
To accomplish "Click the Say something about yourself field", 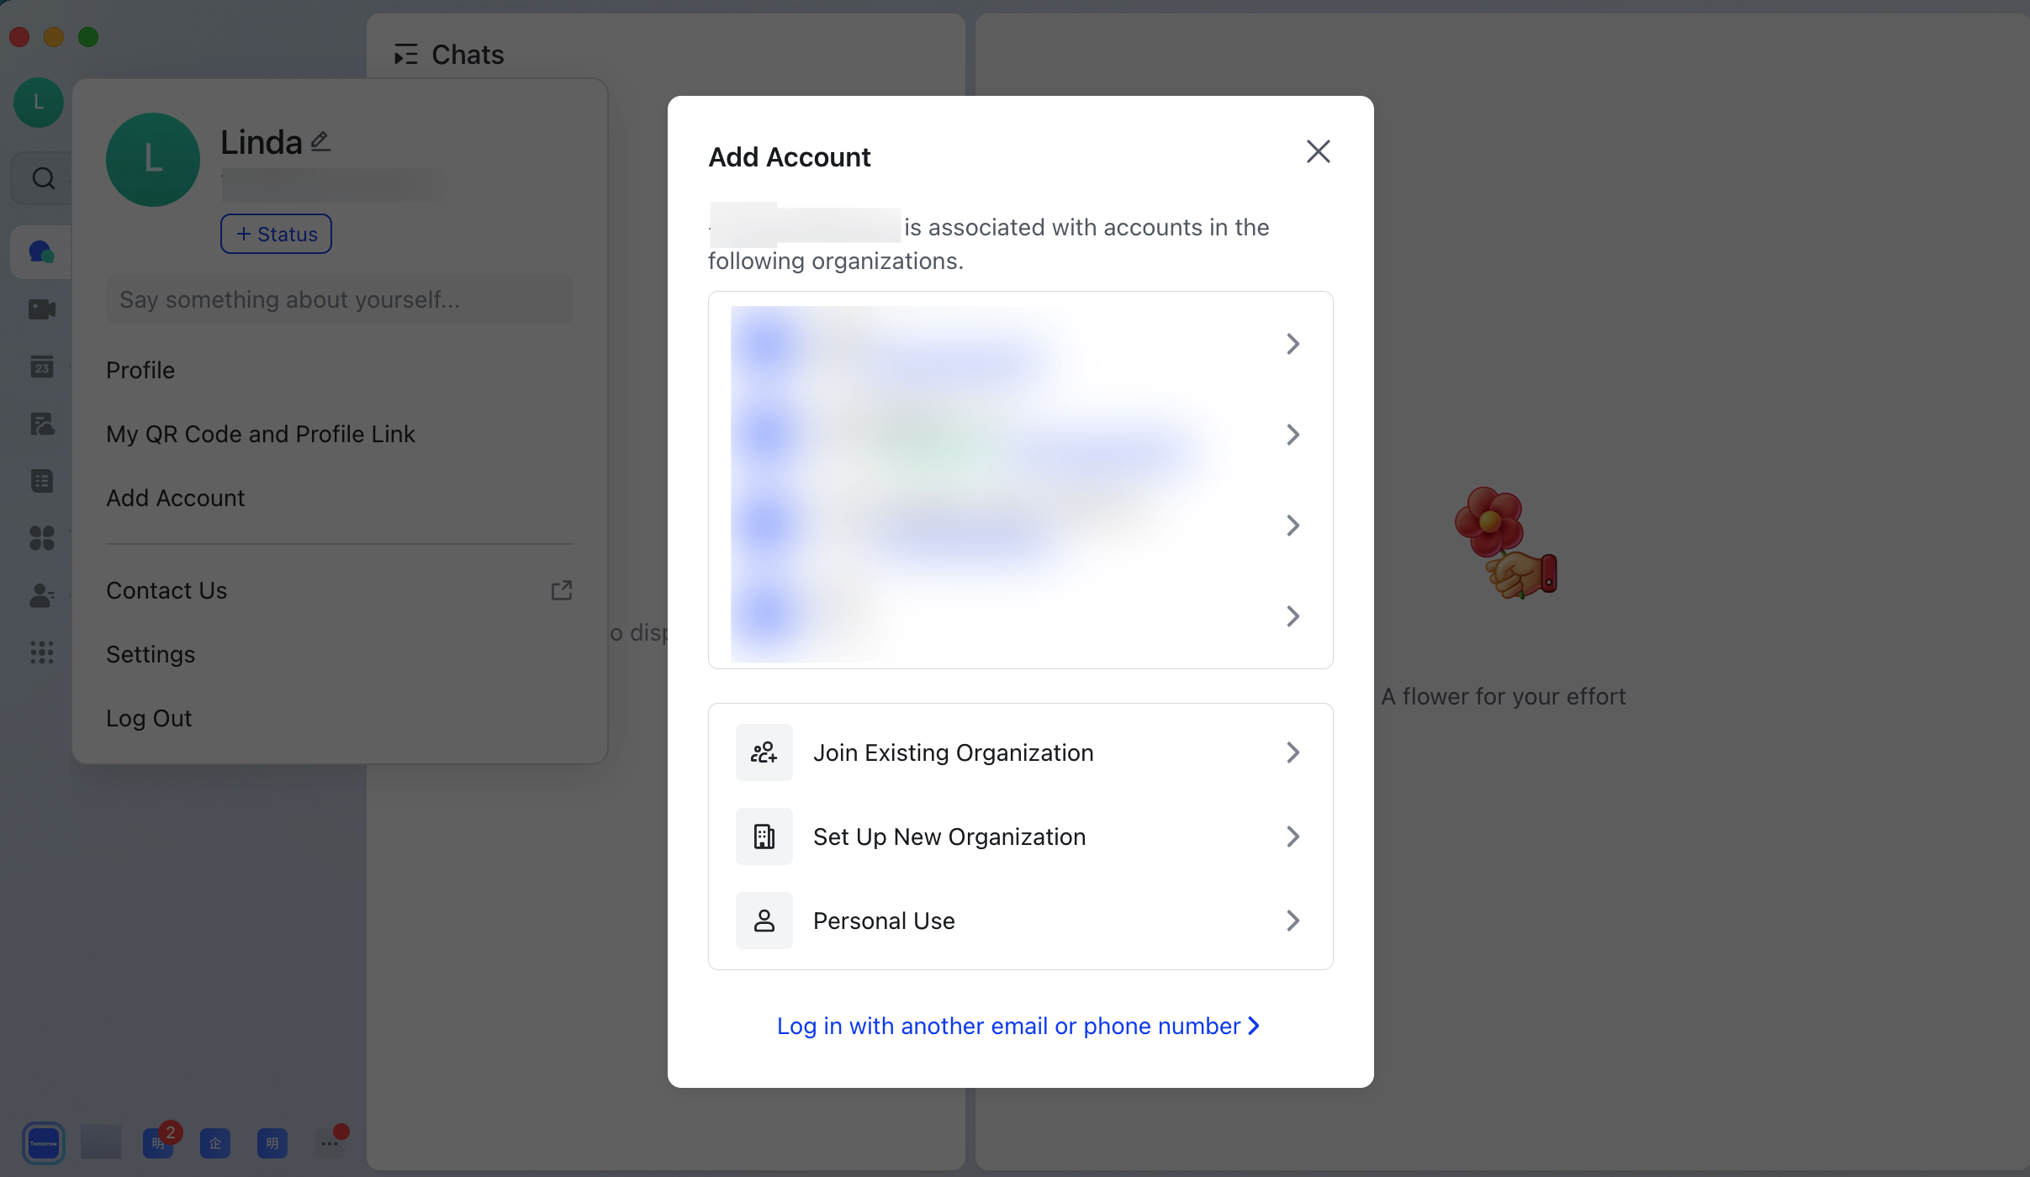I will tap(339, 299).
